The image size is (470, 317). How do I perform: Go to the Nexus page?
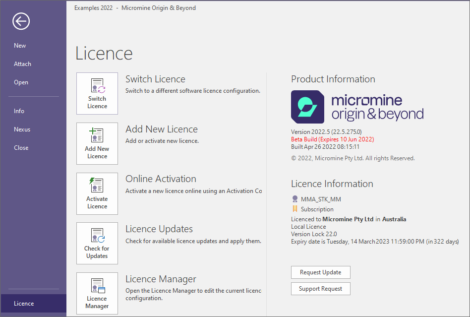pyautogui.click(x=22, y=129)
